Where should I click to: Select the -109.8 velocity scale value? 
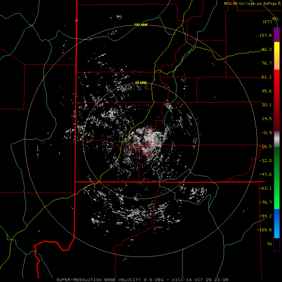(x=264, y=230)
